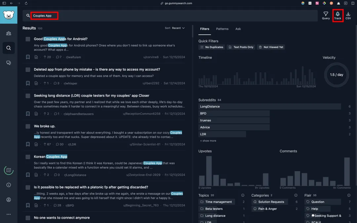Filter by the Time management topic

pyautogui.click(x=216, y=202)
